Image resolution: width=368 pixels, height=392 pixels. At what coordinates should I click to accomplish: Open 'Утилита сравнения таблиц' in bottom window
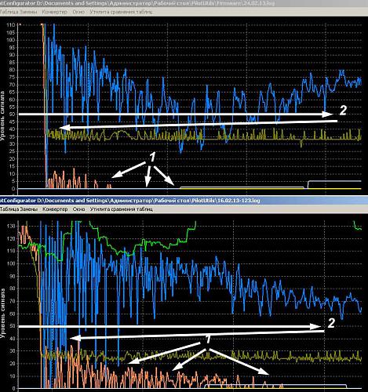pyautogui.click(x=122, y=209)
